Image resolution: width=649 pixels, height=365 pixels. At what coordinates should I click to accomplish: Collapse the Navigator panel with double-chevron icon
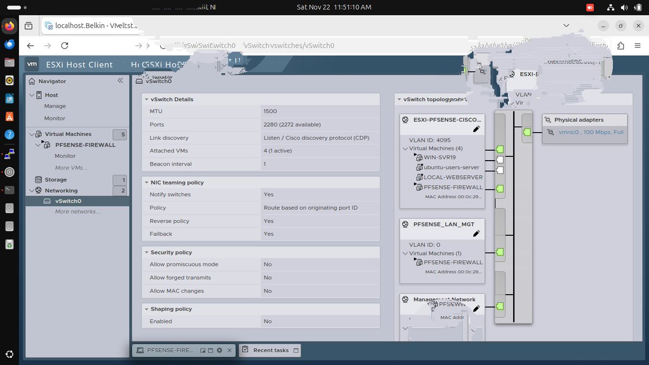(120, 81)
